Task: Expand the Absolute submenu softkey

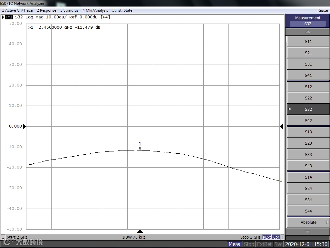Action: (x=308, y=222)
